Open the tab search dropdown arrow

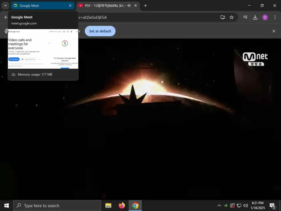pyautogui.click(x=5, y=5)
